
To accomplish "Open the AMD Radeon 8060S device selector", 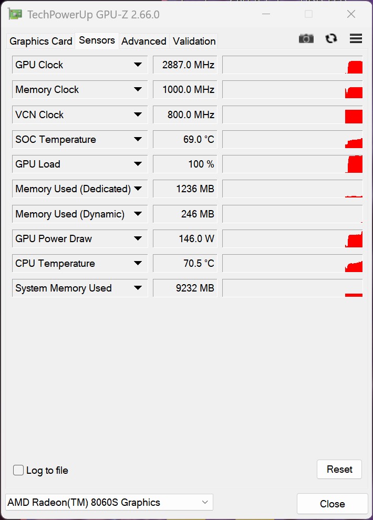I will [x=109, y=502].
